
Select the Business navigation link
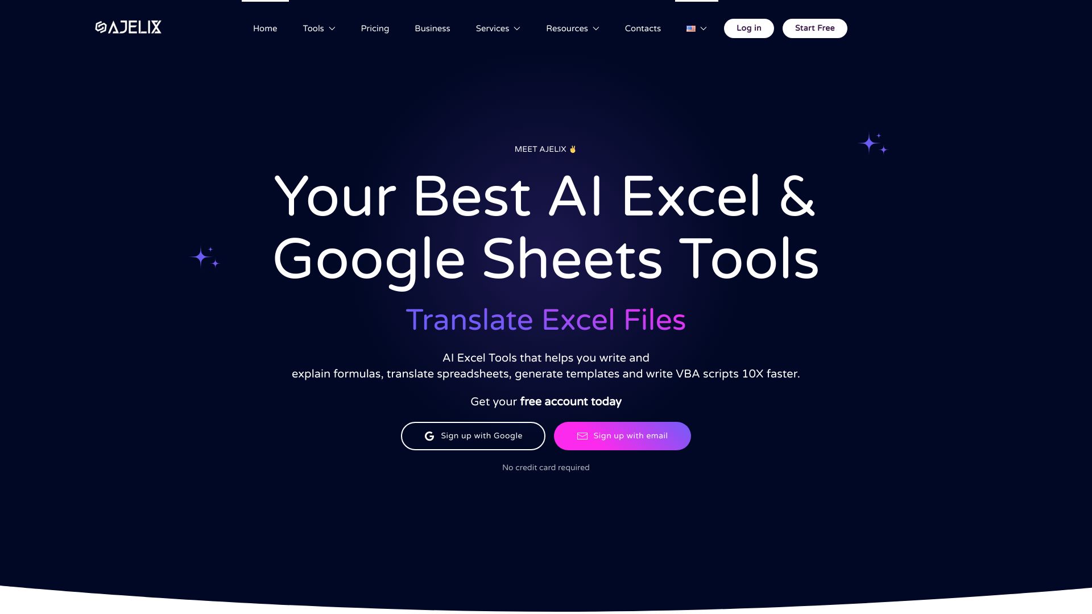coord(433,28)
